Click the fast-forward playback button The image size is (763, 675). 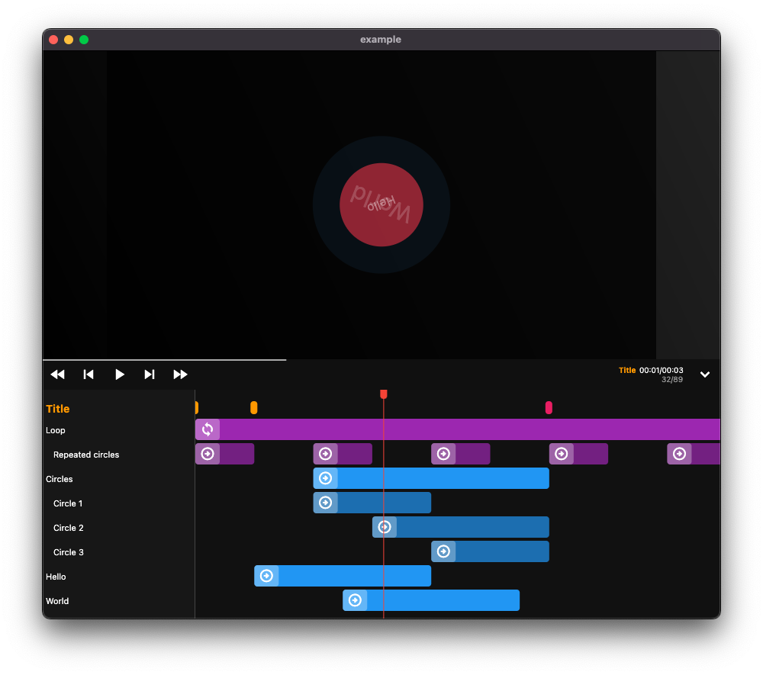[181, 374]
